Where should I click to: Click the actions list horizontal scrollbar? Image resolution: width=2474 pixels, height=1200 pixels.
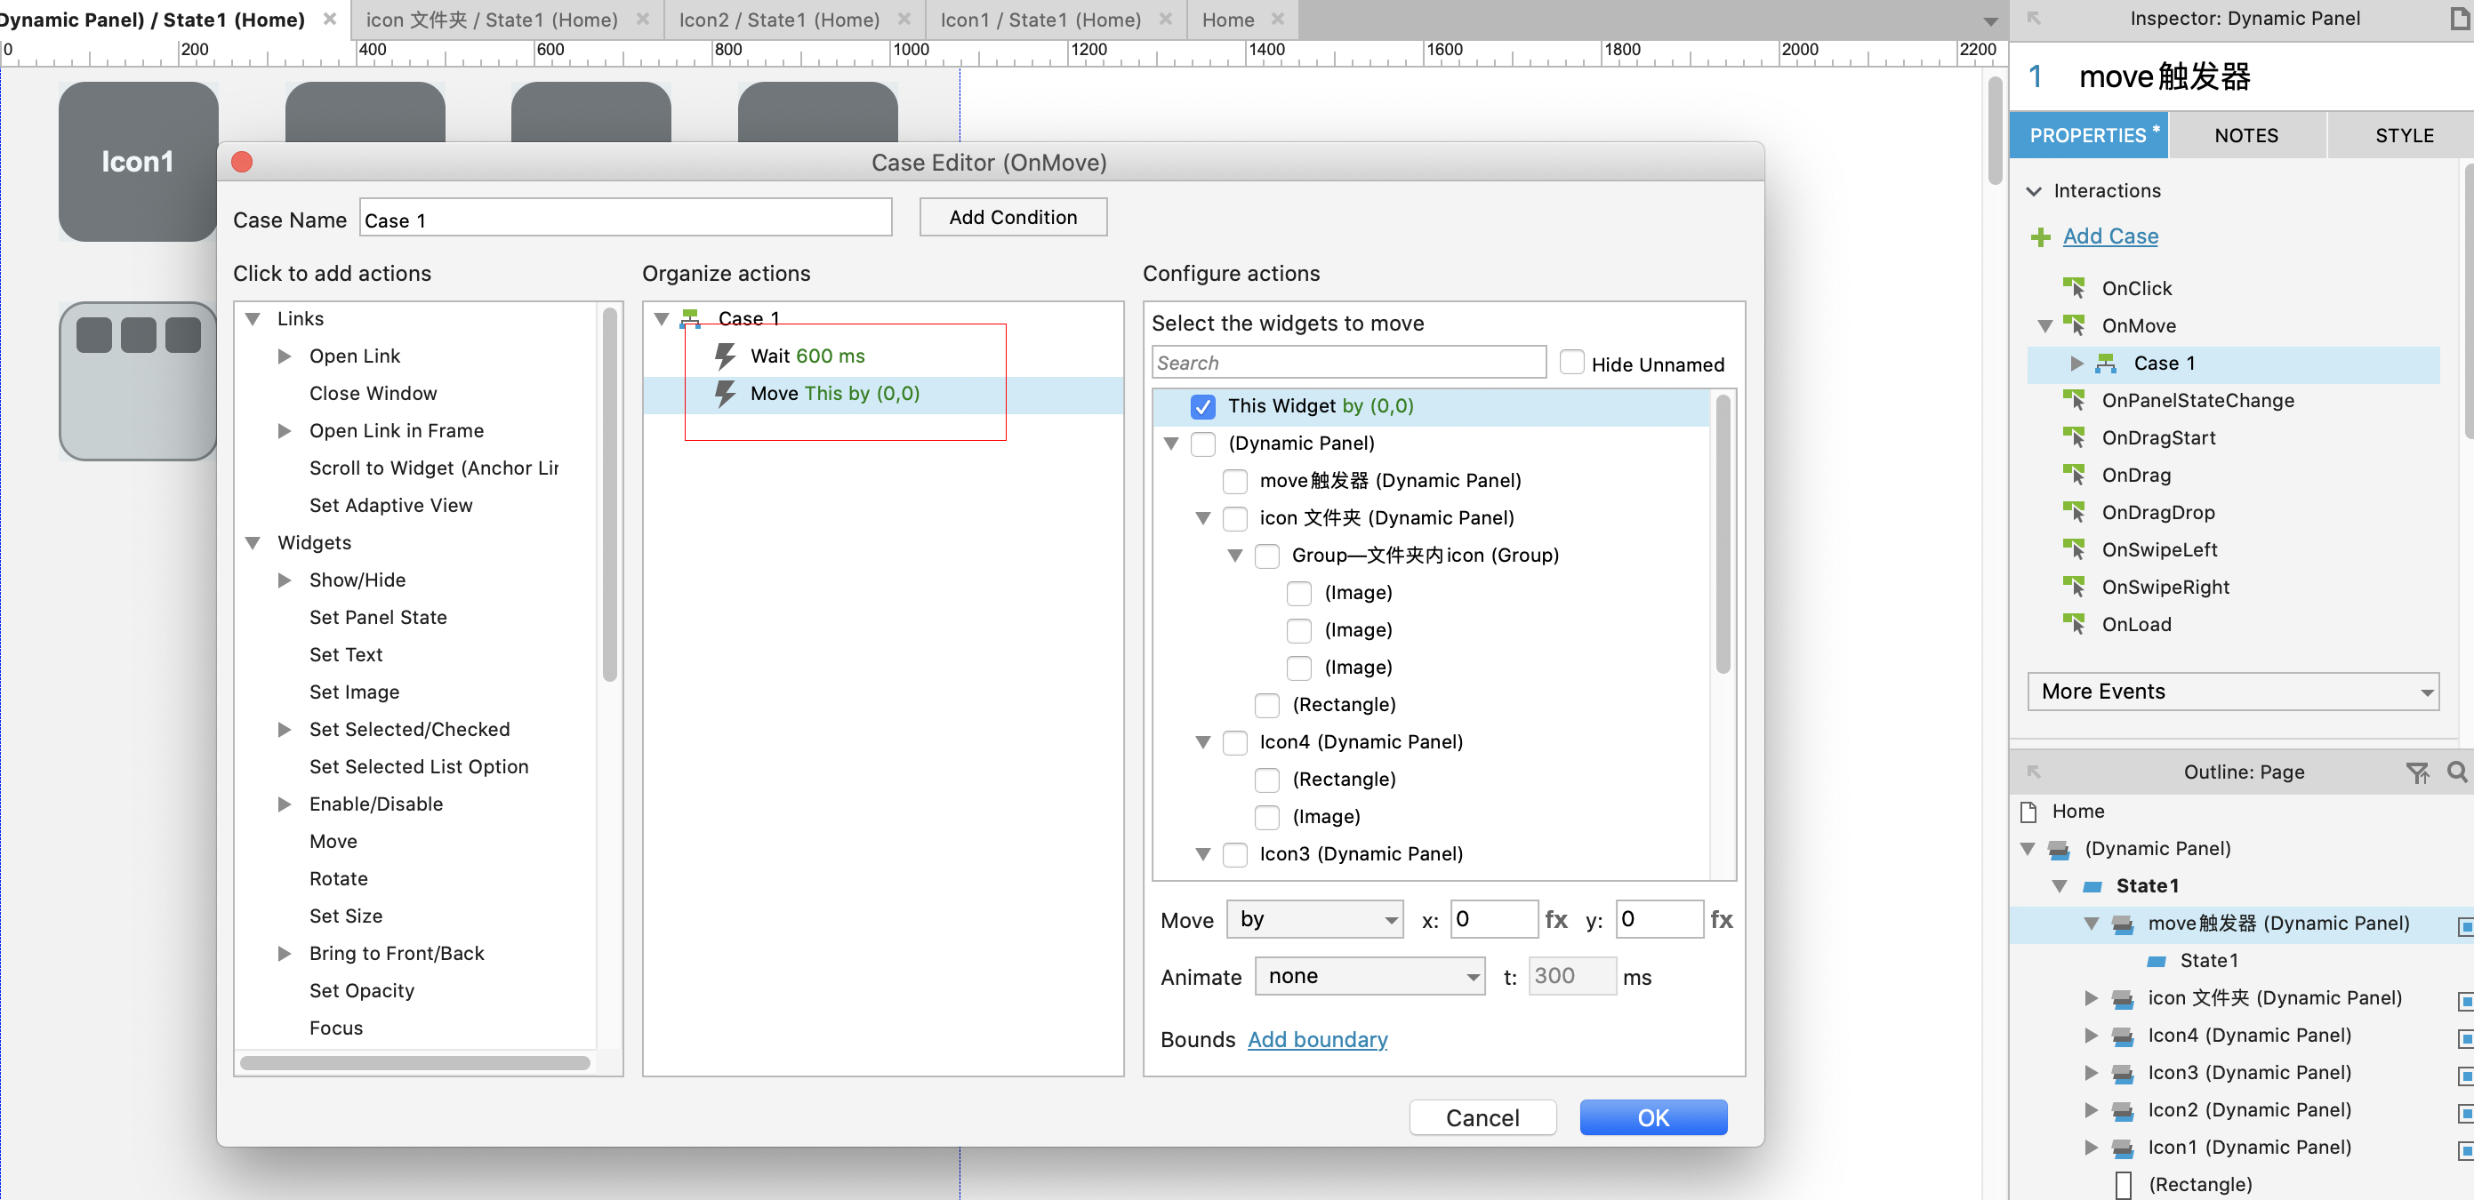click(414, 1063)
